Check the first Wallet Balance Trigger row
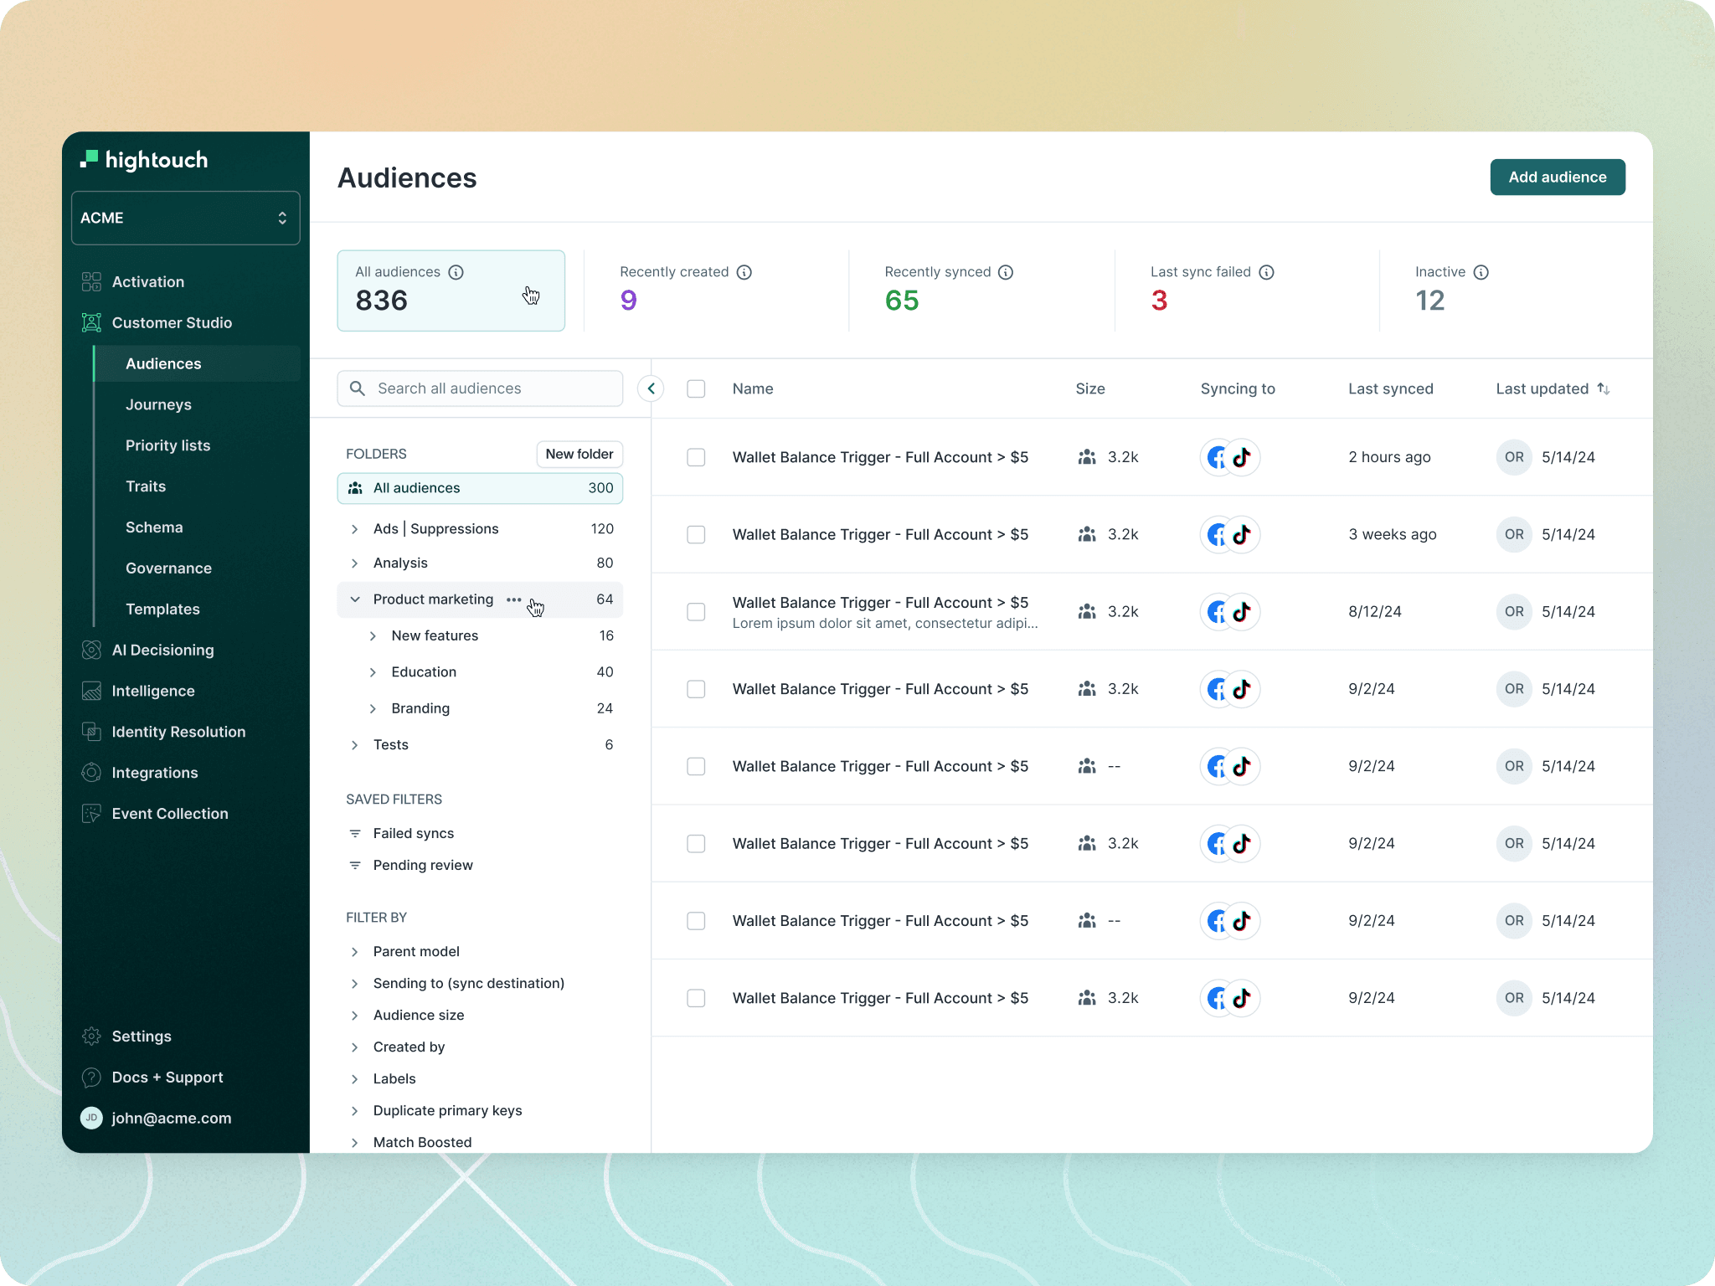The image size is (1715, 1286). point(696,457)
